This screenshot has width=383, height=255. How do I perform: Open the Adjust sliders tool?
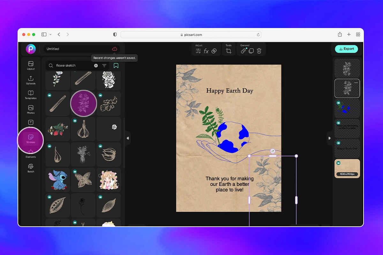[198, 51]
